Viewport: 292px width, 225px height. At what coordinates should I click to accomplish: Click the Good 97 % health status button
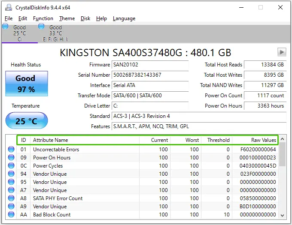[x=27, y=84]
